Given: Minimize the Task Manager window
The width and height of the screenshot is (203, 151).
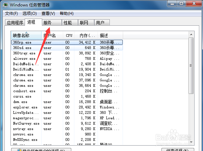Looking at the screenshot, I should [x=172, y=4].
